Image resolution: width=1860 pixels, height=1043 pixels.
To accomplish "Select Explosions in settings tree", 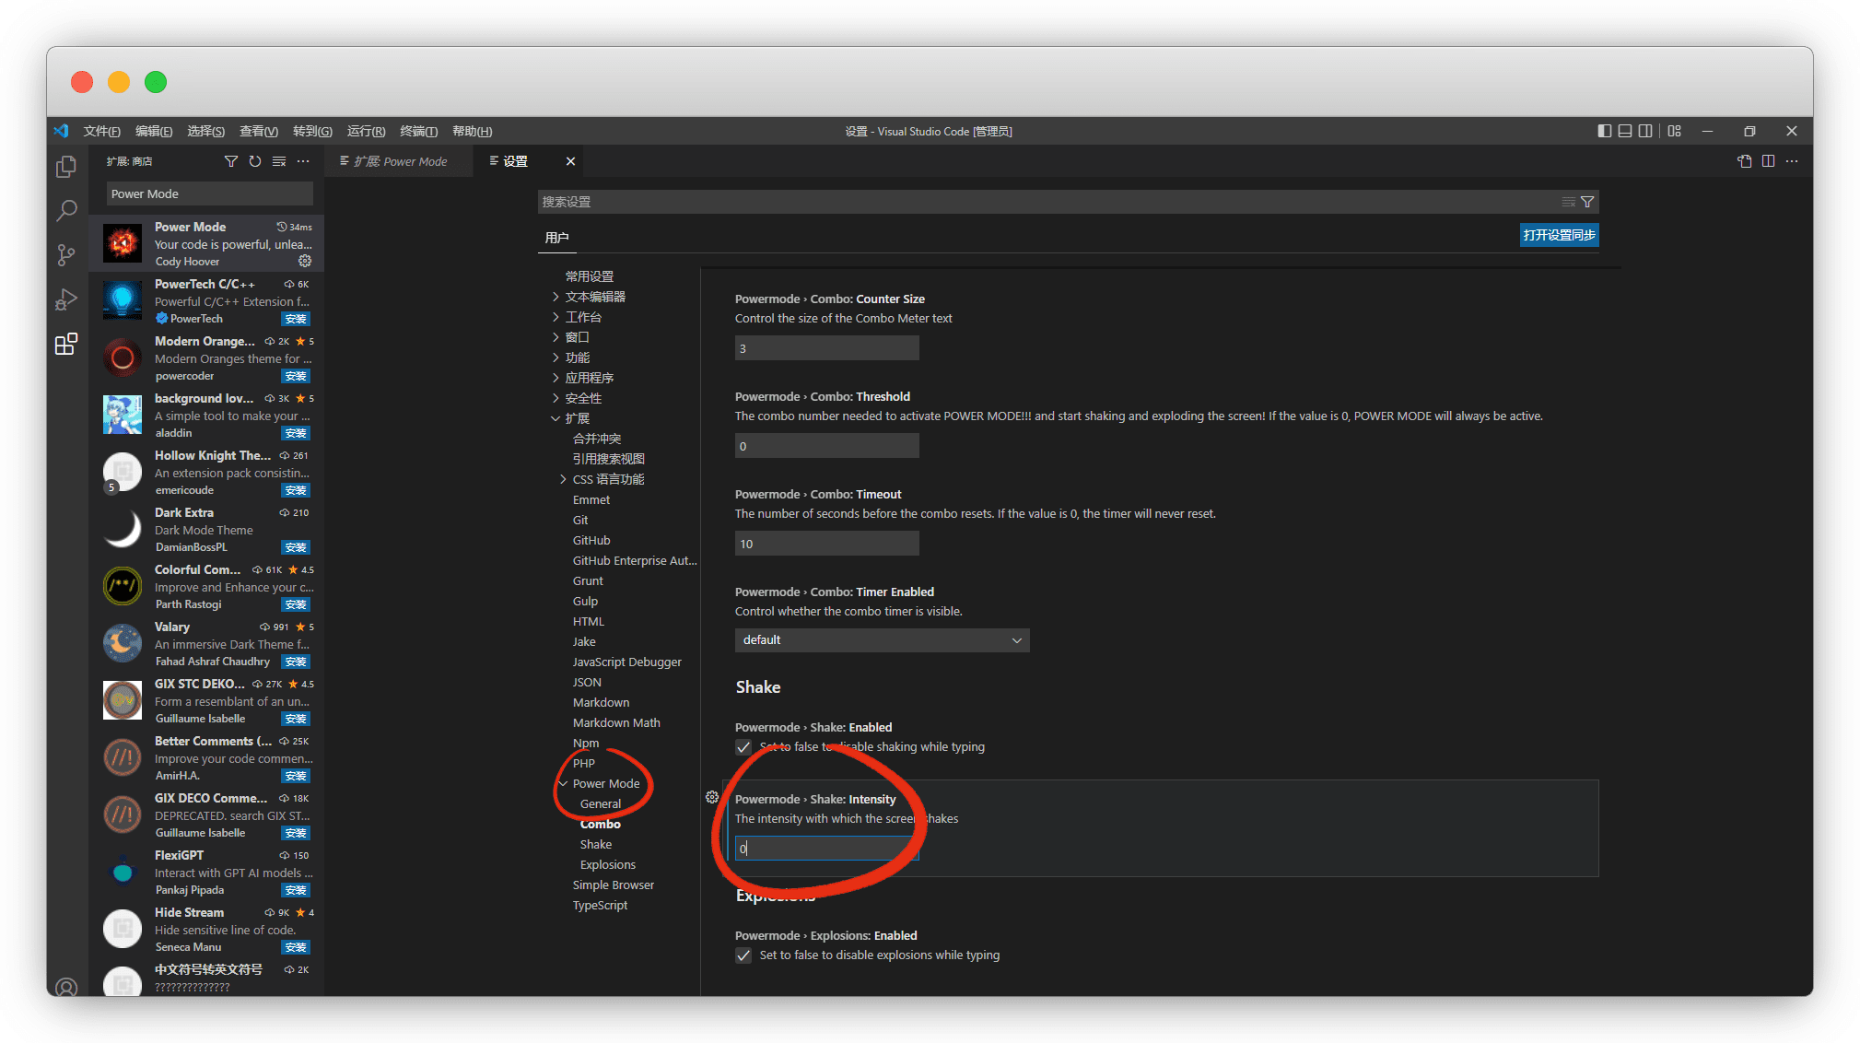I will 607,865.
